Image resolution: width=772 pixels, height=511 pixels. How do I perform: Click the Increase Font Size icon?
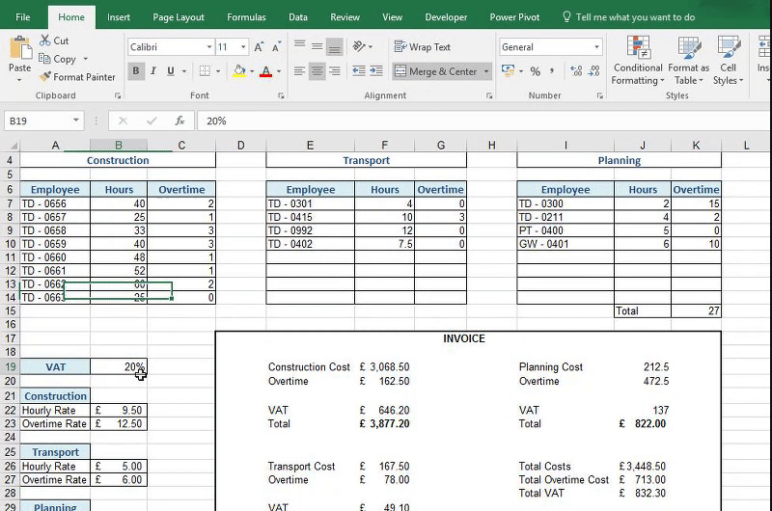click(259, 47)
